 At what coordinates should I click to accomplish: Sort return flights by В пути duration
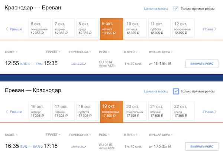coord(131,135)
